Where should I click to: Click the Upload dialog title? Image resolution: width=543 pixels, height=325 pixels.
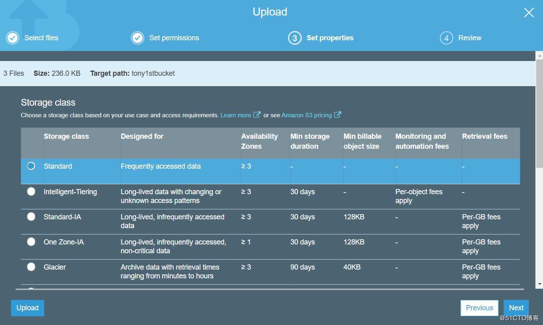coord(270,12)
